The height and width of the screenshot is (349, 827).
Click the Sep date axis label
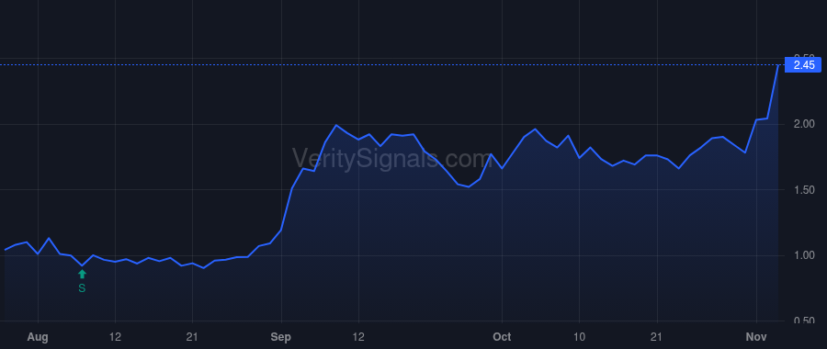pyautogui.click(x=281, y=337)
